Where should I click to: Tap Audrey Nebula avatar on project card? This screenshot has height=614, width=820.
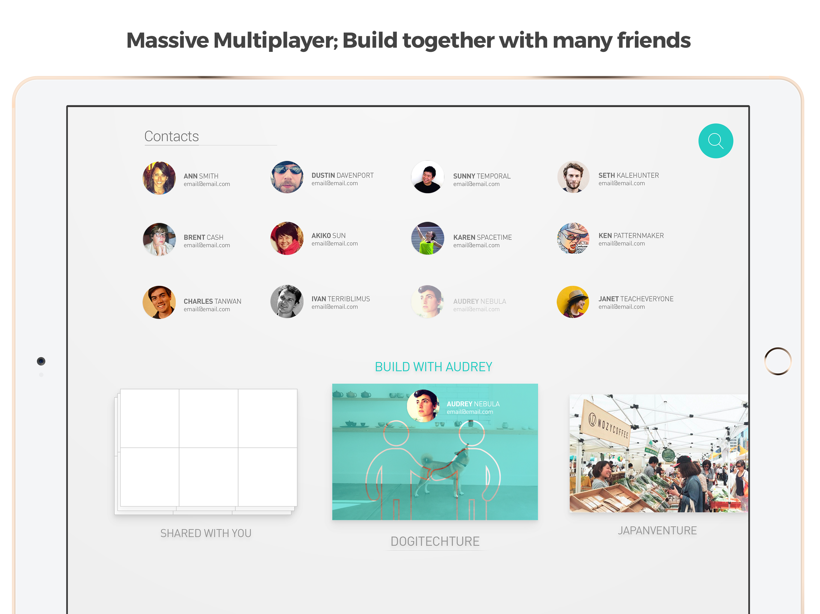(x=423, y=406)
